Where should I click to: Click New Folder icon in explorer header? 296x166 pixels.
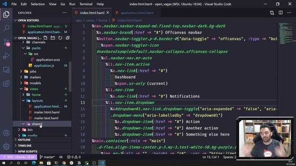tap(53, 38)
